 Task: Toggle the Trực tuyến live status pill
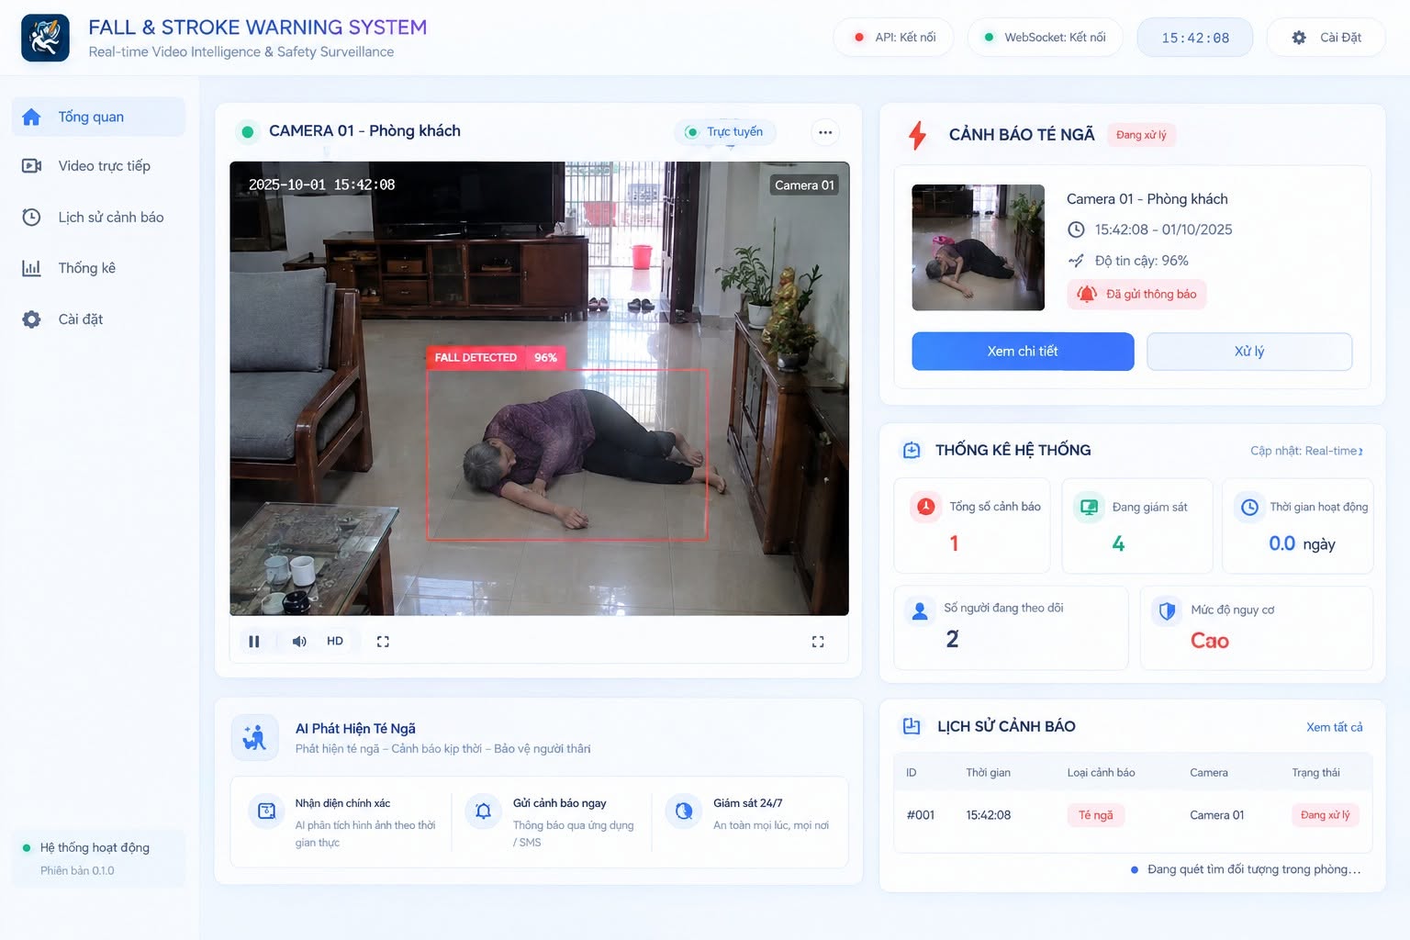pyautogui.click(x=725, y=132)
